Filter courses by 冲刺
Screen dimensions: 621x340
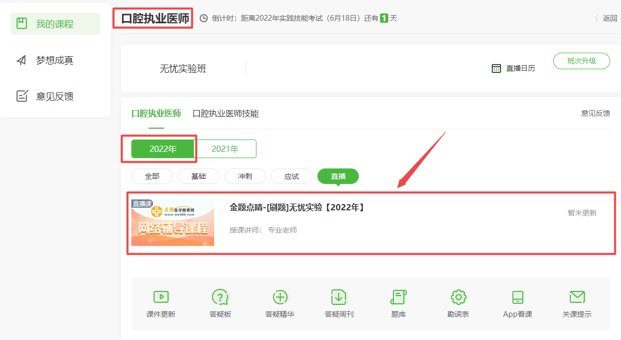[x=245, y=176]
